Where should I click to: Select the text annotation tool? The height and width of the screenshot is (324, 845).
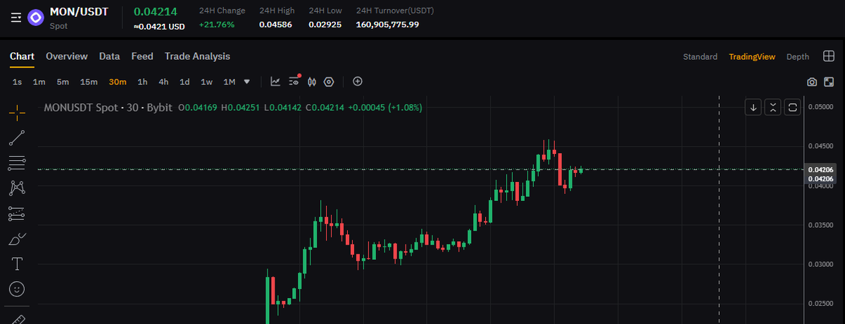[17, 264]
